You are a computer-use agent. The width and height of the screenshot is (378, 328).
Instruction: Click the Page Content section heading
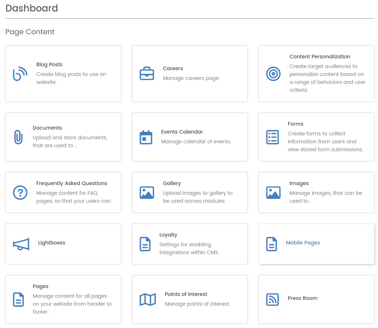coord(30,32)
